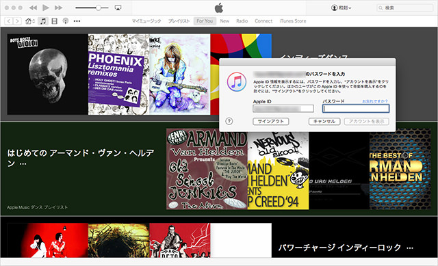Open the White Stripes red album cover
This screenshot has width=438, height=266.
[47, 240]
